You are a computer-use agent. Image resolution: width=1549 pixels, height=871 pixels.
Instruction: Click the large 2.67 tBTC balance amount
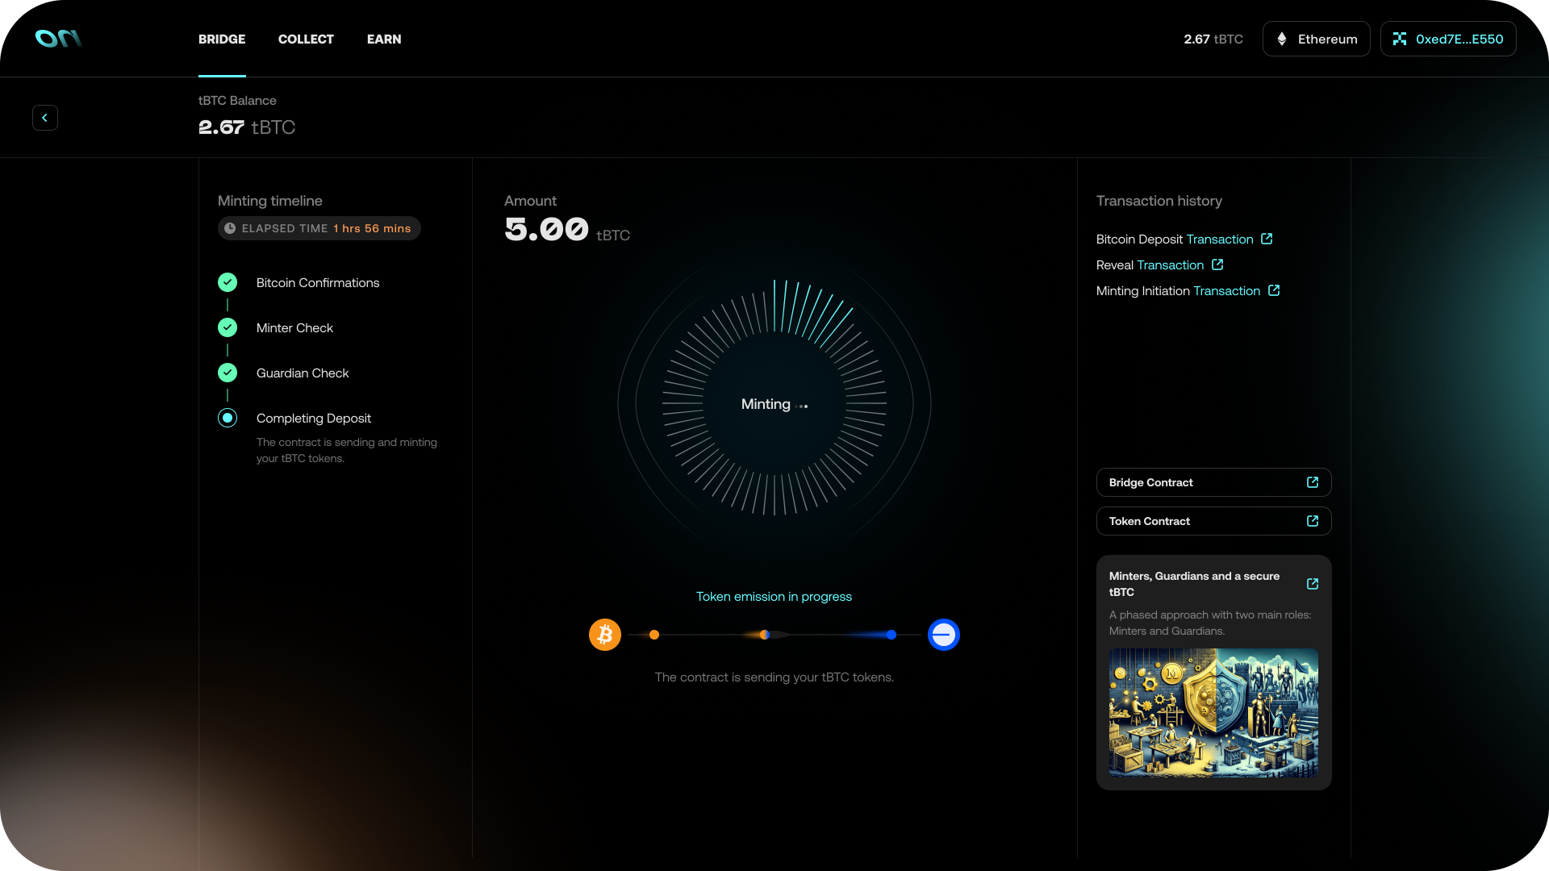[247, 127]
